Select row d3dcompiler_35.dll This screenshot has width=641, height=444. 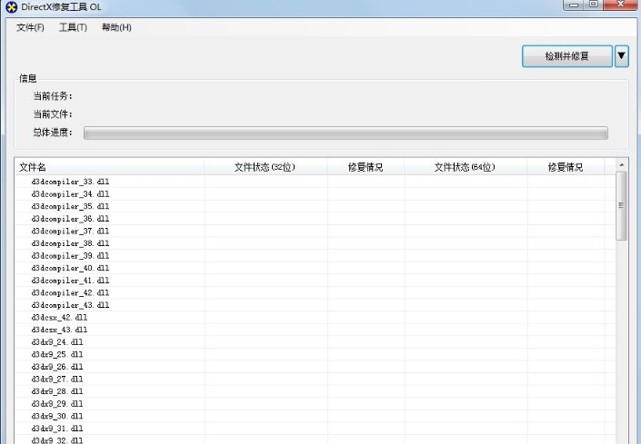point(315,206)
